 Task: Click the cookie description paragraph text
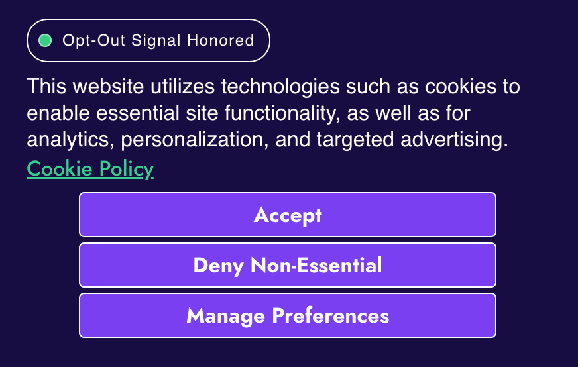[272, 113]
